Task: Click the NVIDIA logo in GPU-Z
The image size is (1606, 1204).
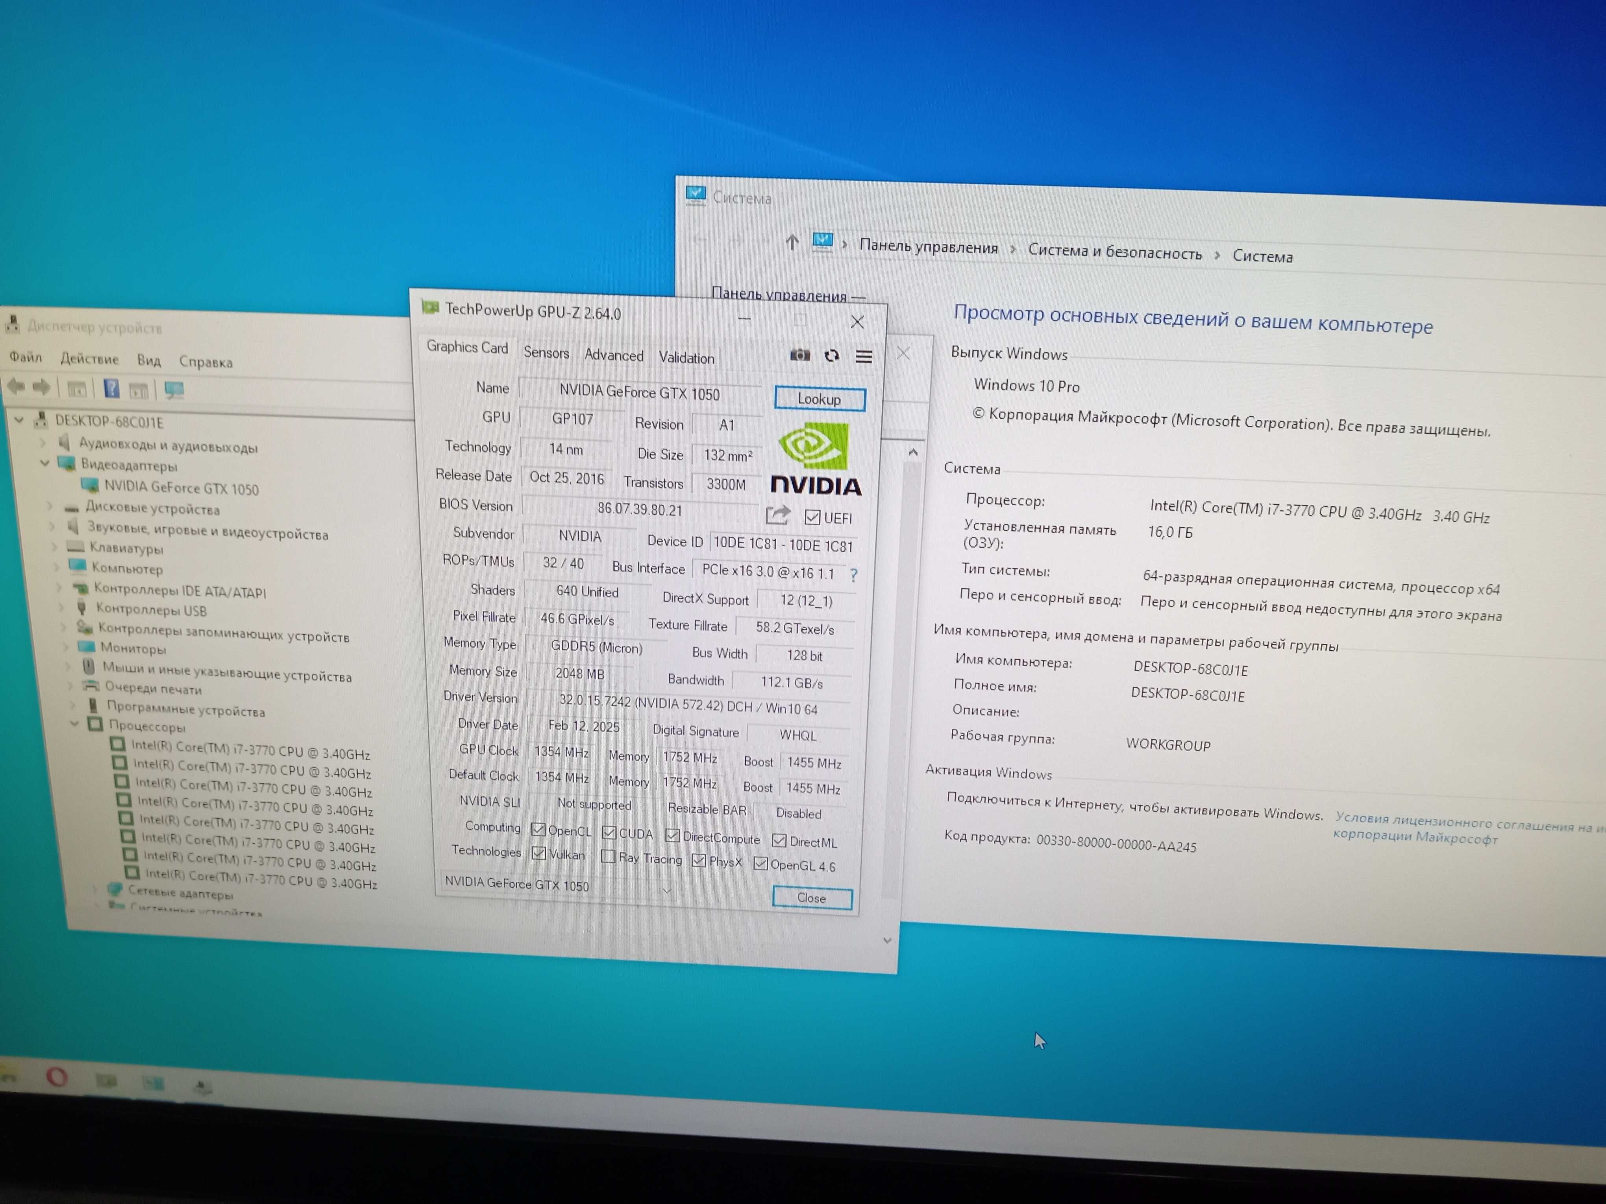Action: point(816,460)
